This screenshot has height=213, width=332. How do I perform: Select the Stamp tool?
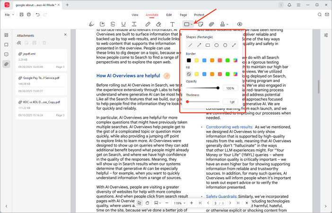coord(222,24)
